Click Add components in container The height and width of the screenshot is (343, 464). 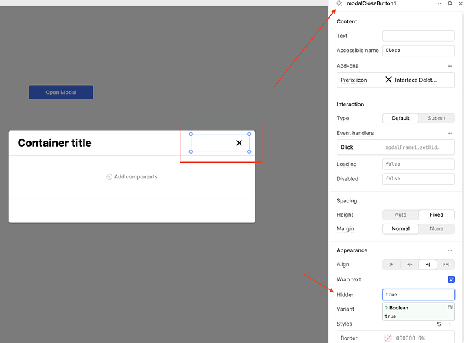(x=132, y=177)
